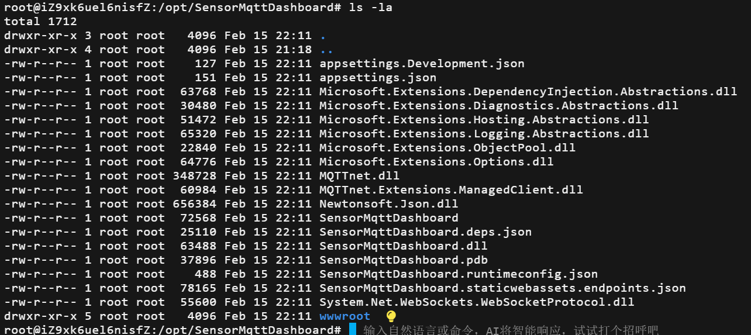This screenshot has width=751, height=335.
Task: Click Microsoft.Extensions.Diagnostics.Abstractions.dll filename
Action: tap(499, 106)
